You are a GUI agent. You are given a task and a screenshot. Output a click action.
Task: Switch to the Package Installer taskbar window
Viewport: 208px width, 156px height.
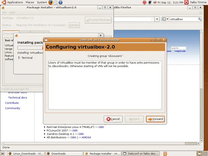(x=102, y=154)
